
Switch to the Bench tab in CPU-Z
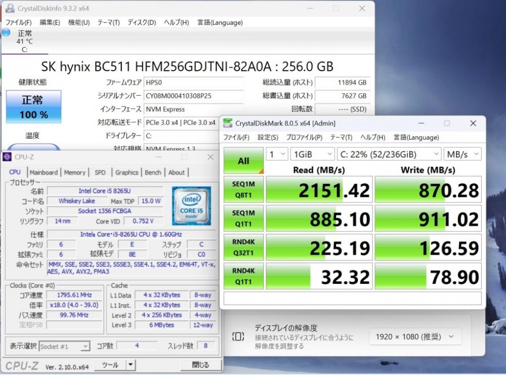pyautogui.click(x=153, y=173)
